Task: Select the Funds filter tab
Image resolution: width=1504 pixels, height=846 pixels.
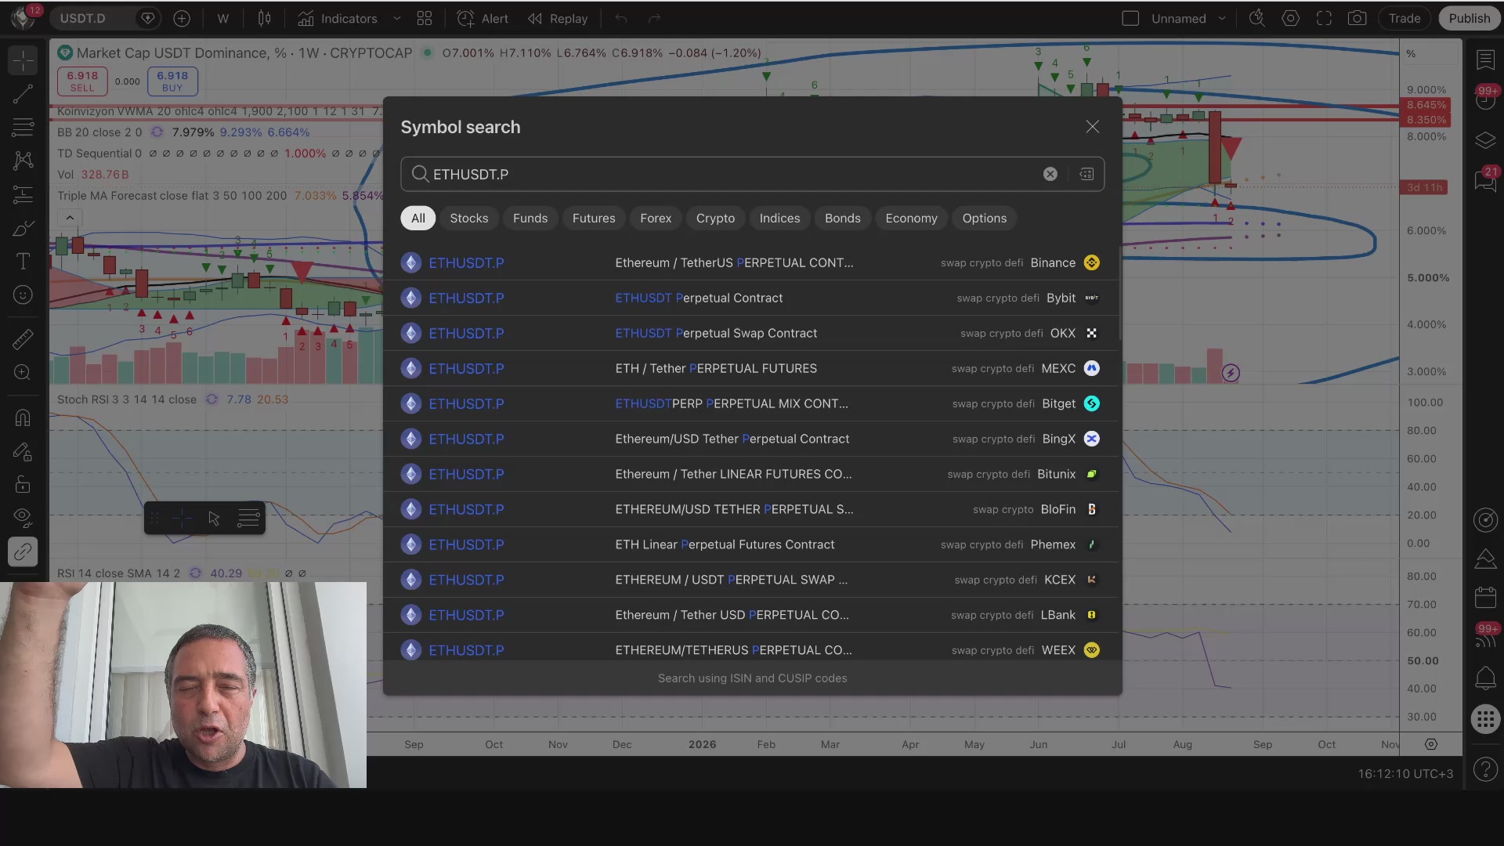Action: (x=530, y=219)
